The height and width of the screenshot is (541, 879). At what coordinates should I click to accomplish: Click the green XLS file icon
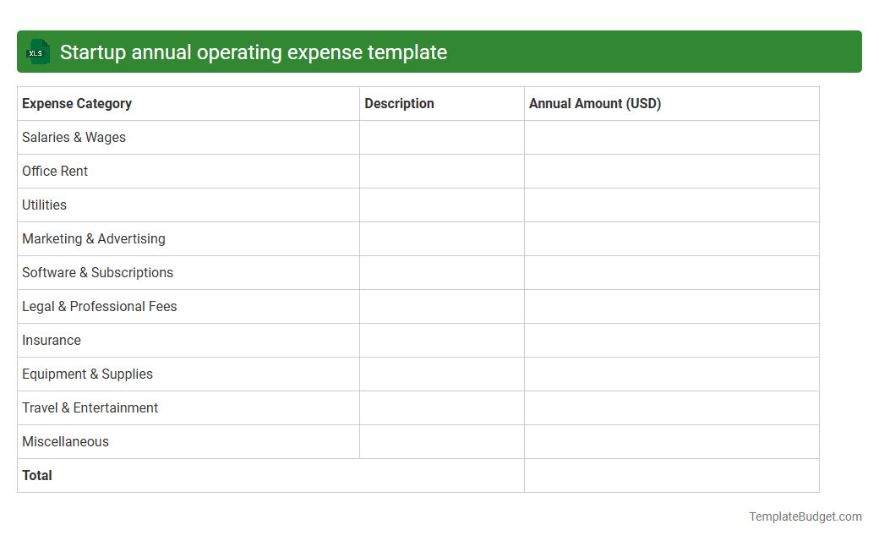click(37, 52)
